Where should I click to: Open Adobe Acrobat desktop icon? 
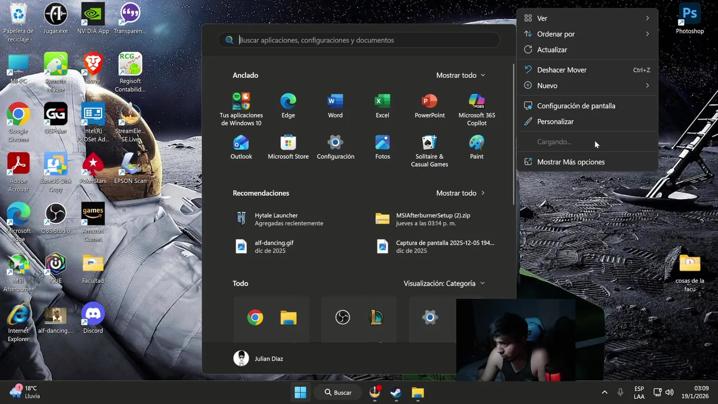[18, 172]
